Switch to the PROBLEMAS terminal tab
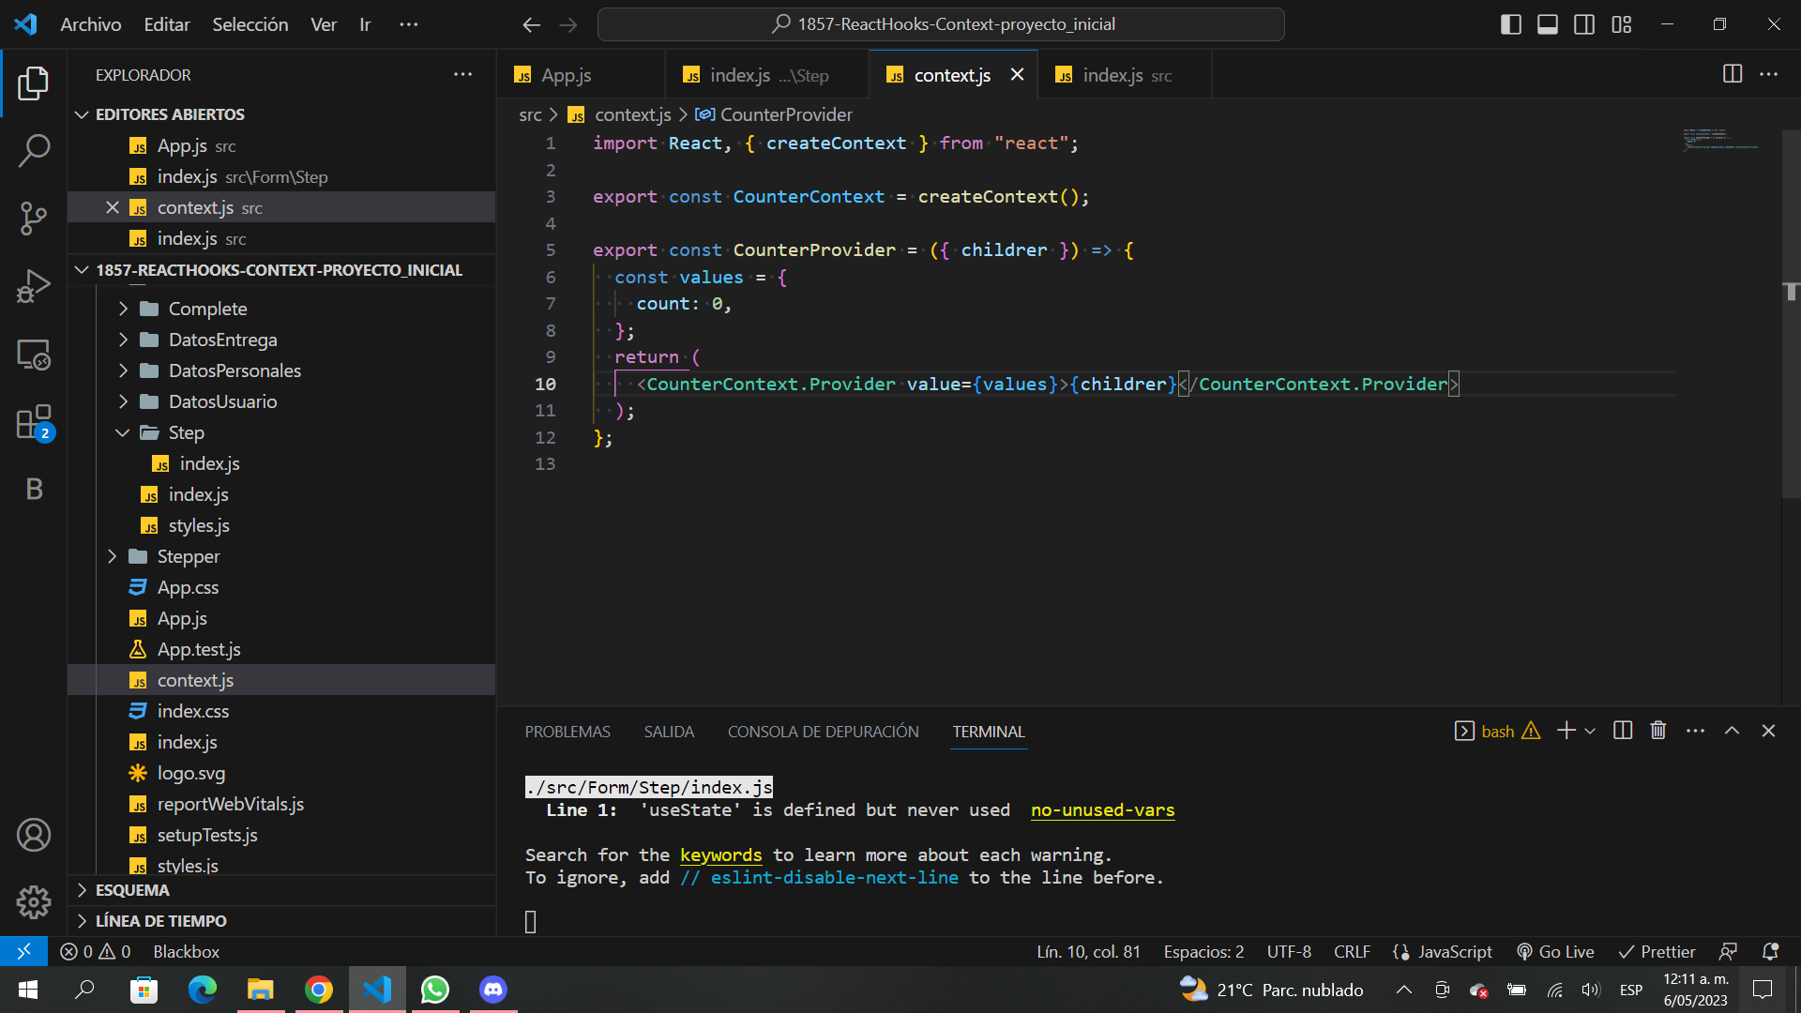Image resolution: width=1801 pixels, height=1013 pixels. coord(568,731)
